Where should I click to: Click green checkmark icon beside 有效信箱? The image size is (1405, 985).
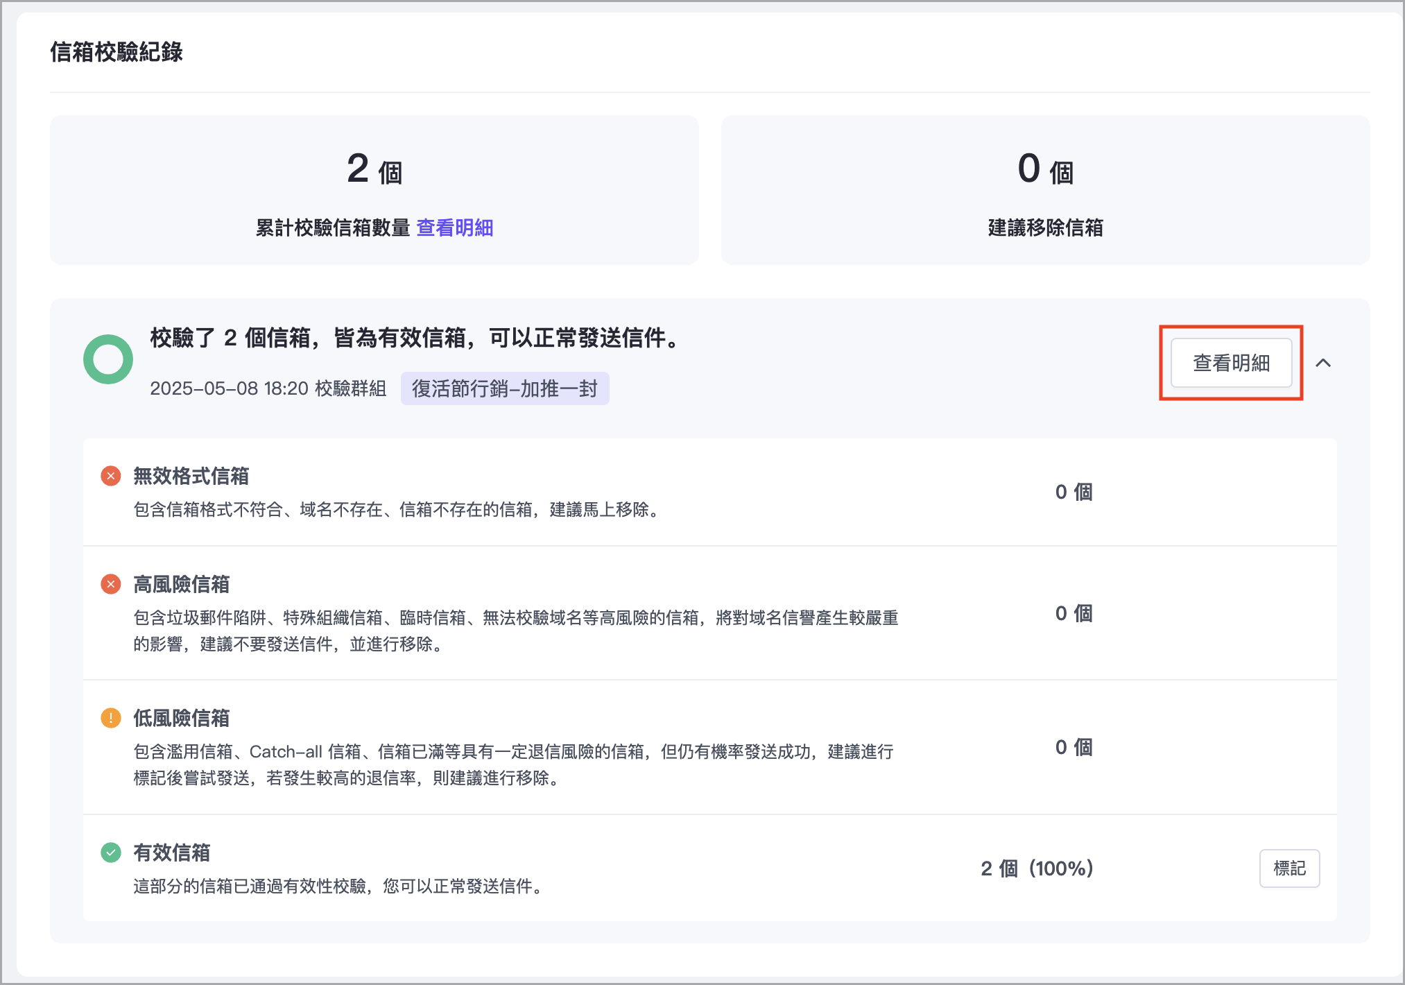[x=111, y=853]
